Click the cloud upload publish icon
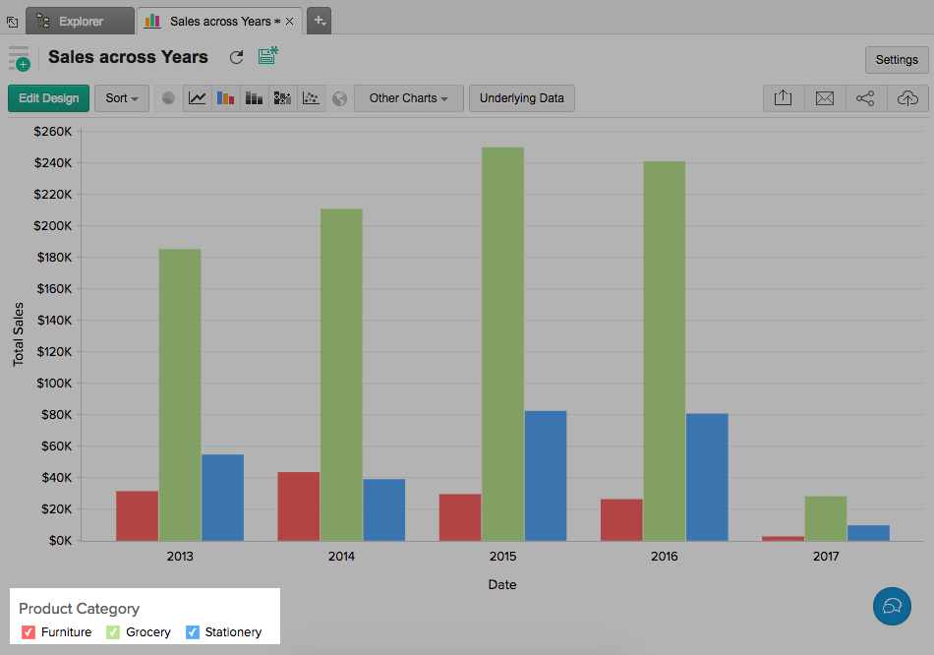934x655 pixels. [x=907, y=98]
